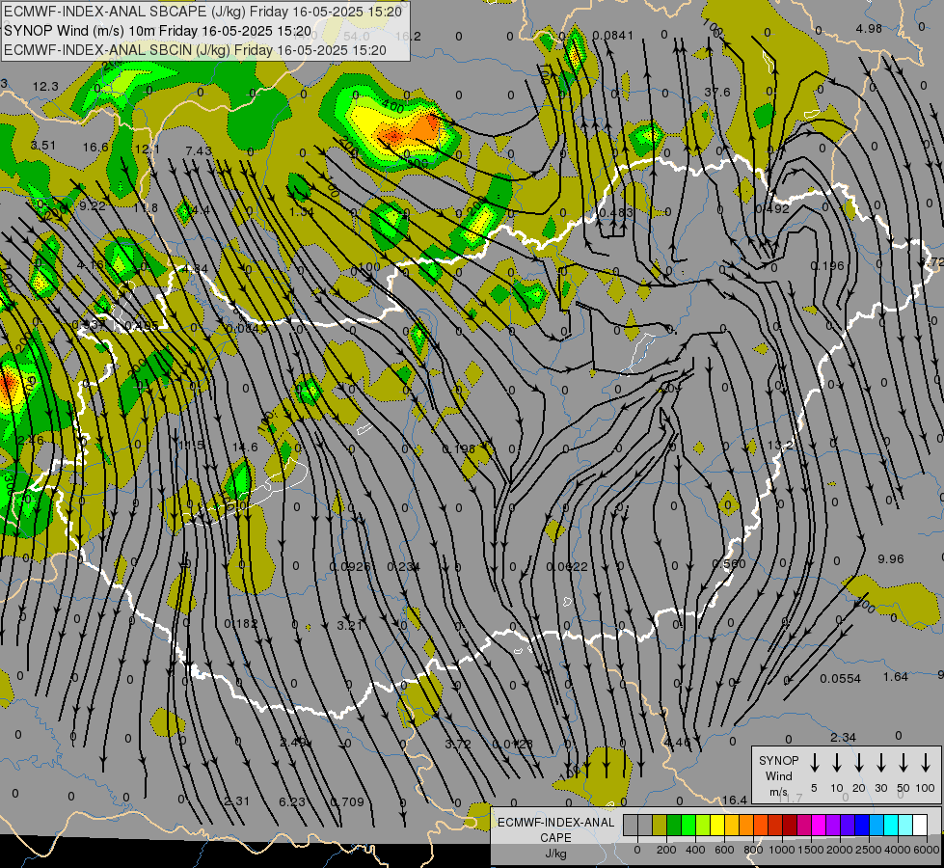Click the 9.96 value on the map

[890, 559]
